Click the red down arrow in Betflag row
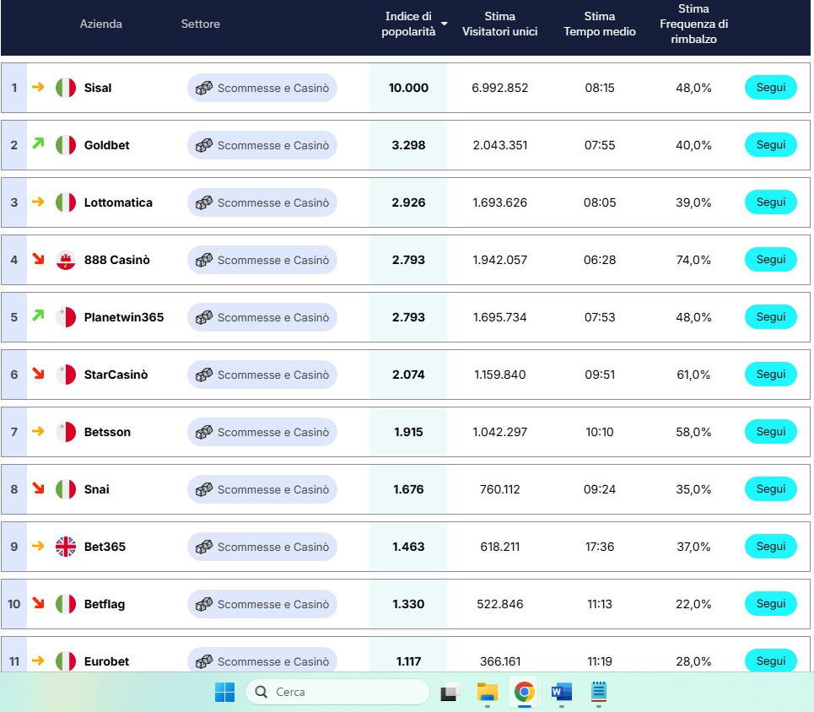 click(38, 602)
